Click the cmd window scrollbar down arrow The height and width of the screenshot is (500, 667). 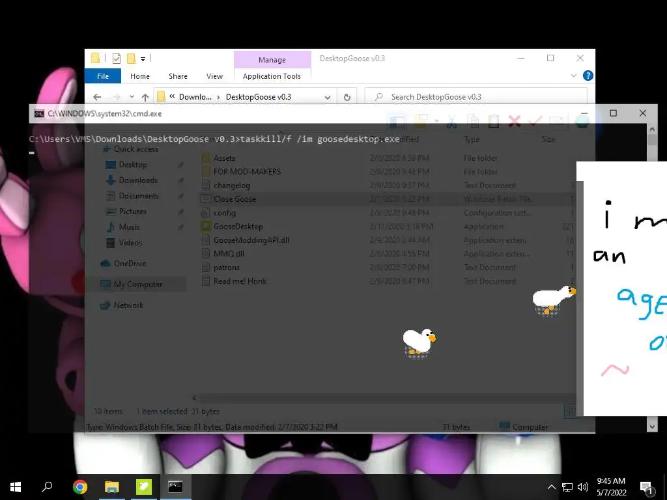pyautogui.click(x=652, y=426)
